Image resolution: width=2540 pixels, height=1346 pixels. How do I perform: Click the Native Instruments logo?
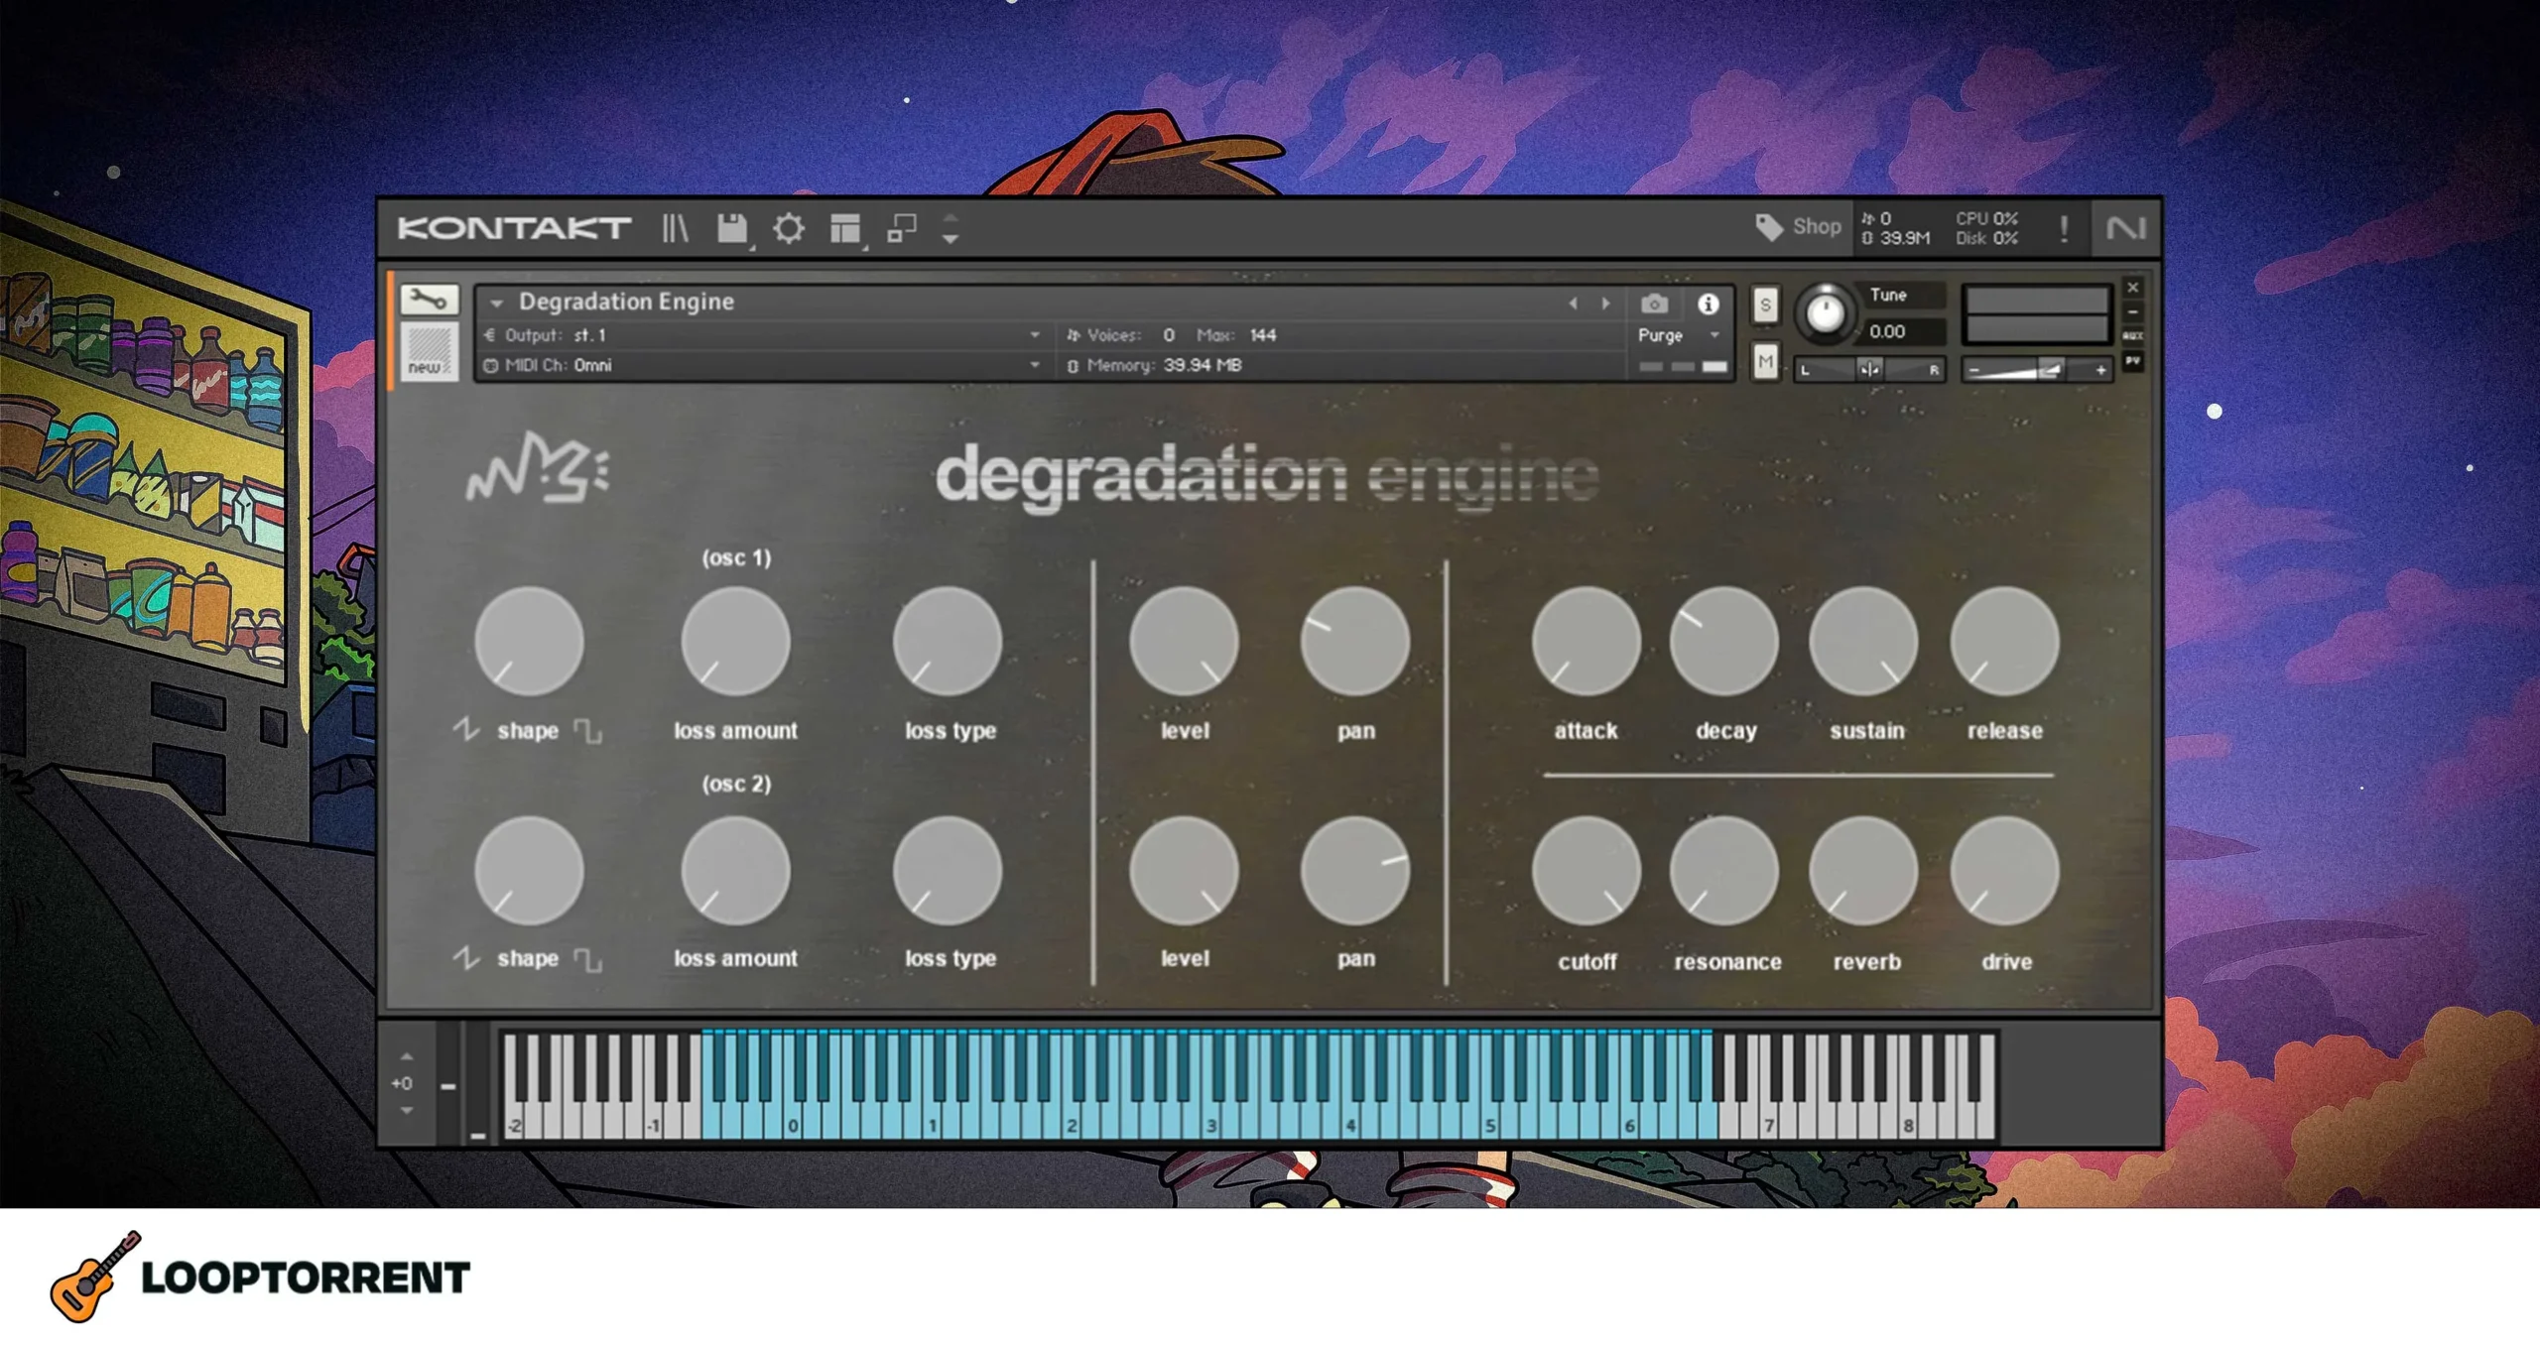click(2125, 228)
